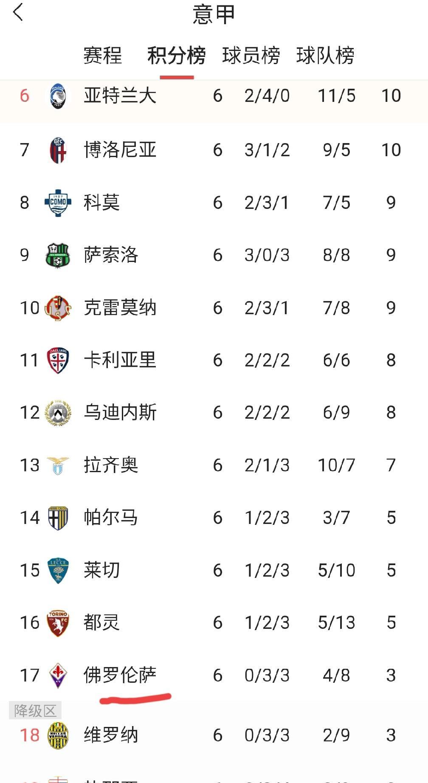Tap the Parma club crest
428x783 pixels.
click(x=58, y=518)
